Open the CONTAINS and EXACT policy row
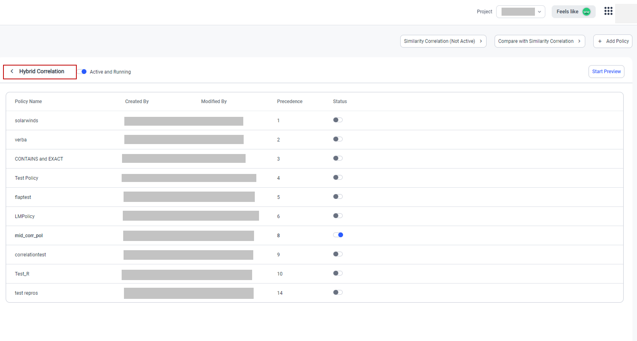Image resolution: width=637 pixels, height=341 pixels. click(39, 159)
